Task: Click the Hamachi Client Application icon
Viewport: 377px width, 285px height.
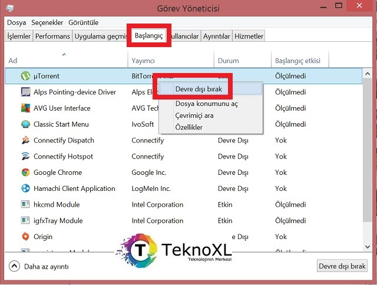Action: coord(25,188)
